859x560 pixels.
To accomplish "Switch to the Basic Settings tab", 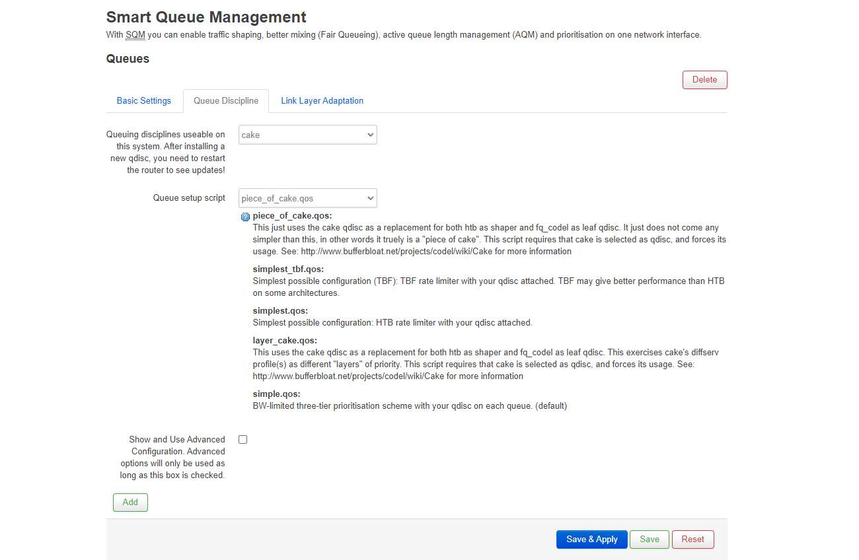I will point(144,101).
